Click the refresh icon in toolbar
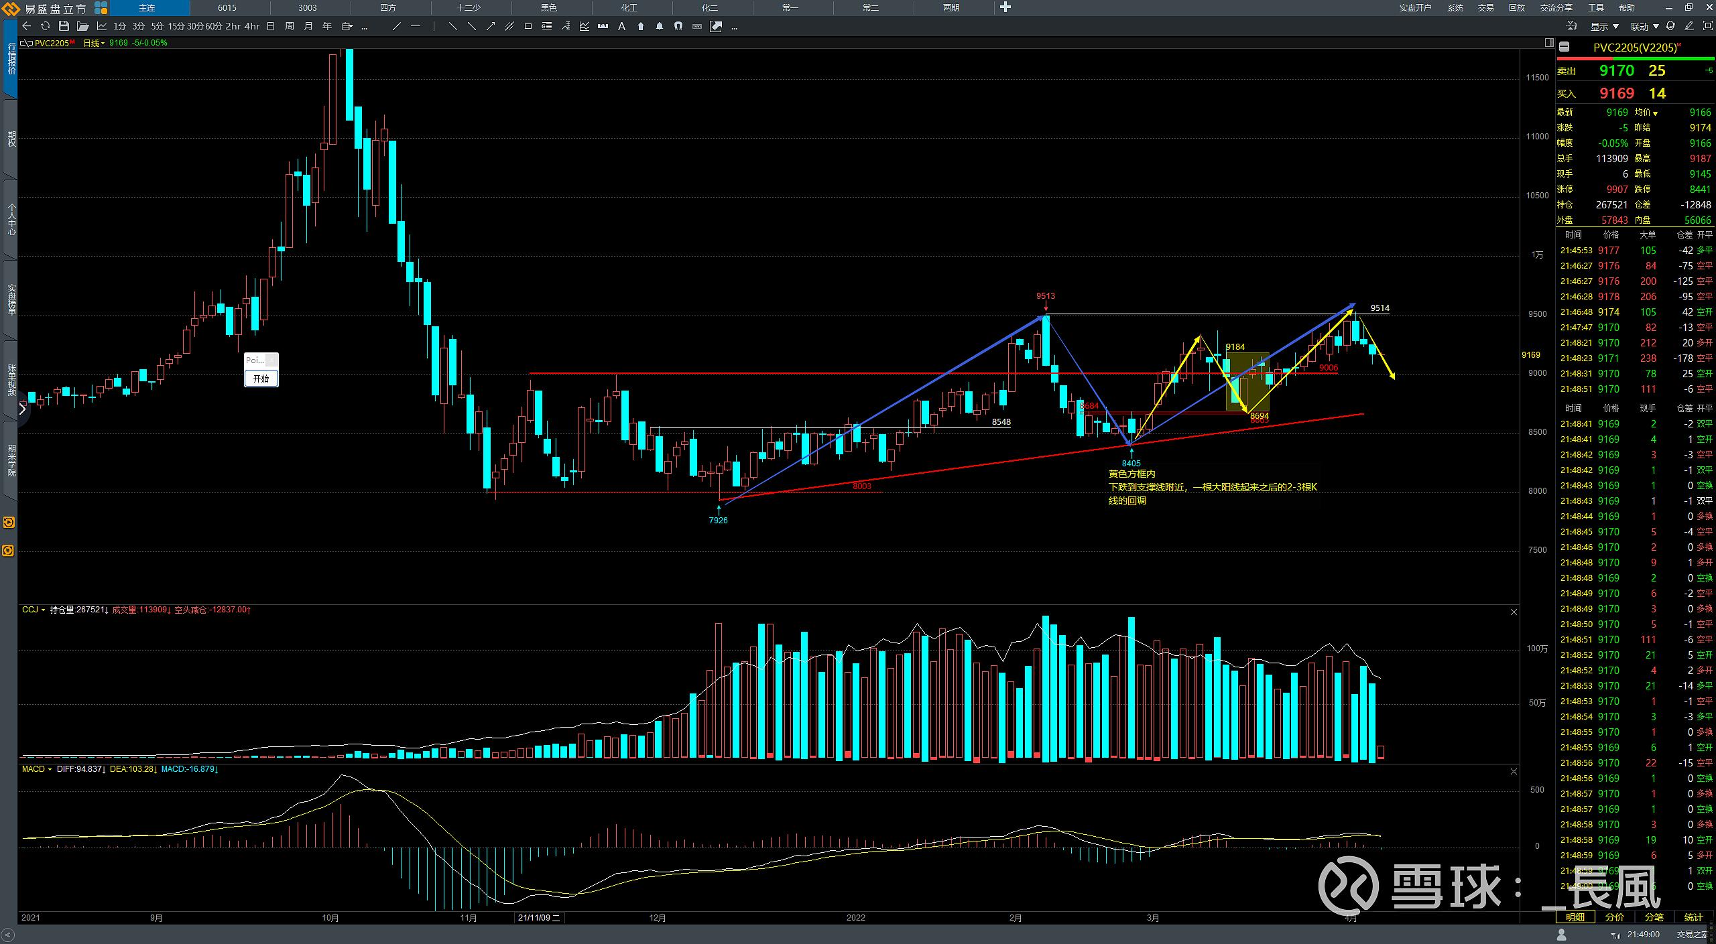The width and height of the screenshot is (1716, 944). click(45, 26)
